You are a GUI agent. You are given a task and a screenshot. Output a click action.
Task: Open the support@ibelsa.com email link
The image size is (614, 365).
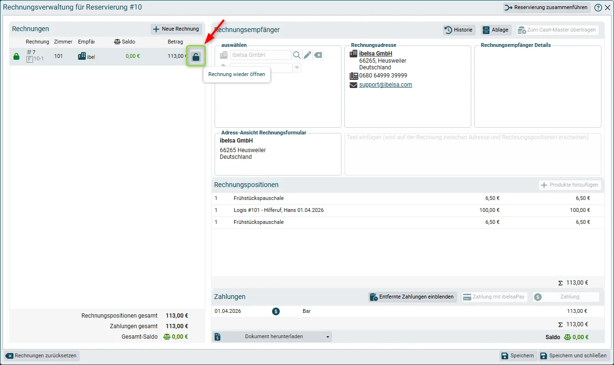coord(386,85)
